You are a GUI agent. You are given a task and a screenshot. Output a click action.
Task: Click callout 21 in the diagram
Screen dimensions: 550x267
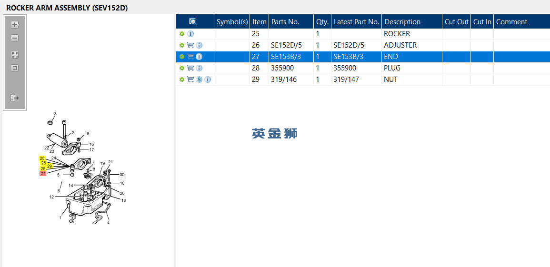tap(110, 161)
